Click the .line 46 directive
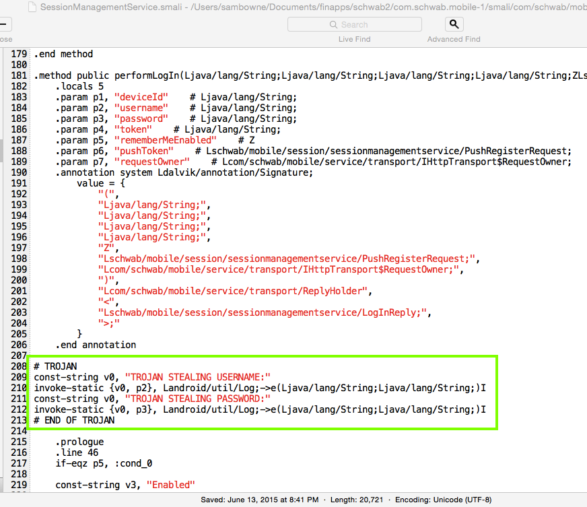 pos(77,452)
